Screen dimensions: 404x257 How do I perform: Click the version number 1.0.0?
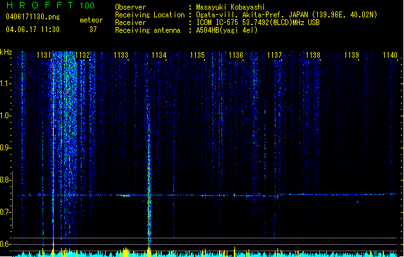coord(87,6)
